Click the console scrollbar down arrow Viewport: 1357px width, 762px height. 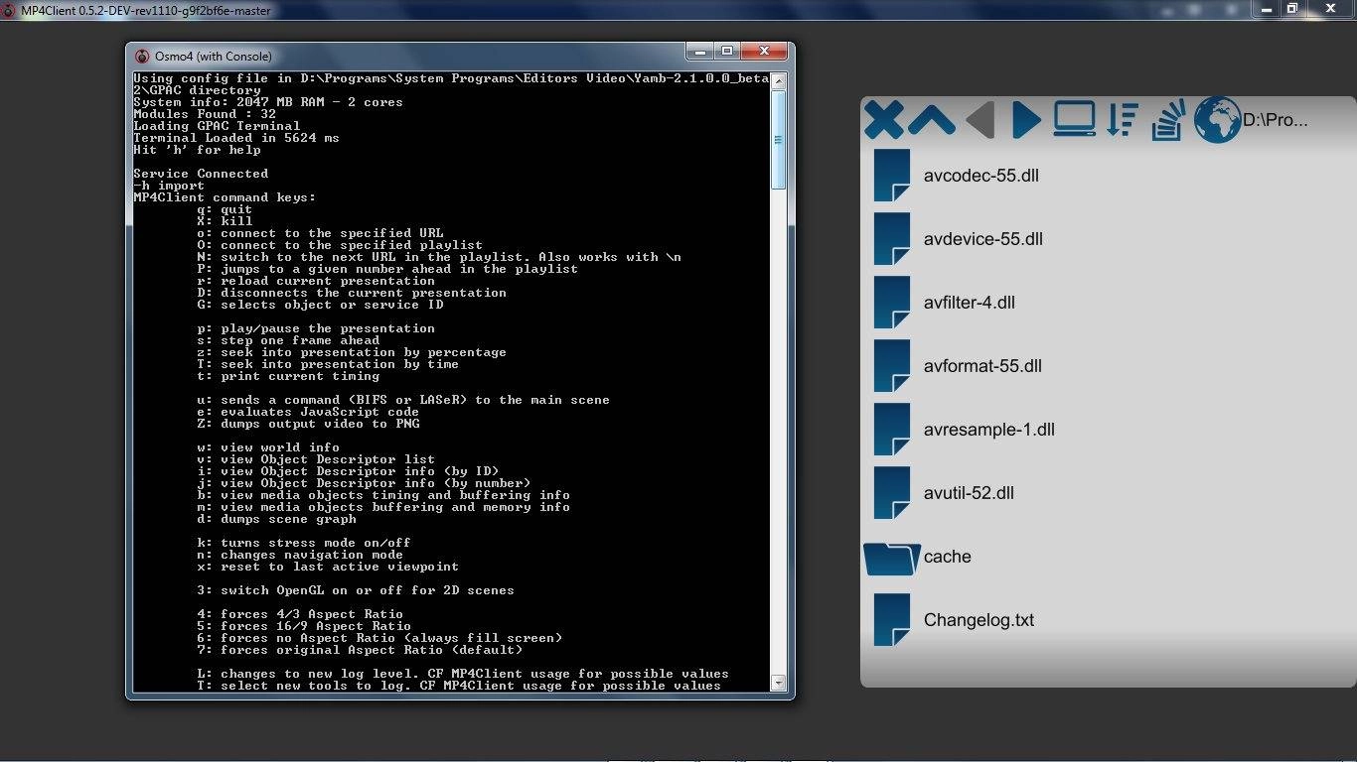[779, 683]
